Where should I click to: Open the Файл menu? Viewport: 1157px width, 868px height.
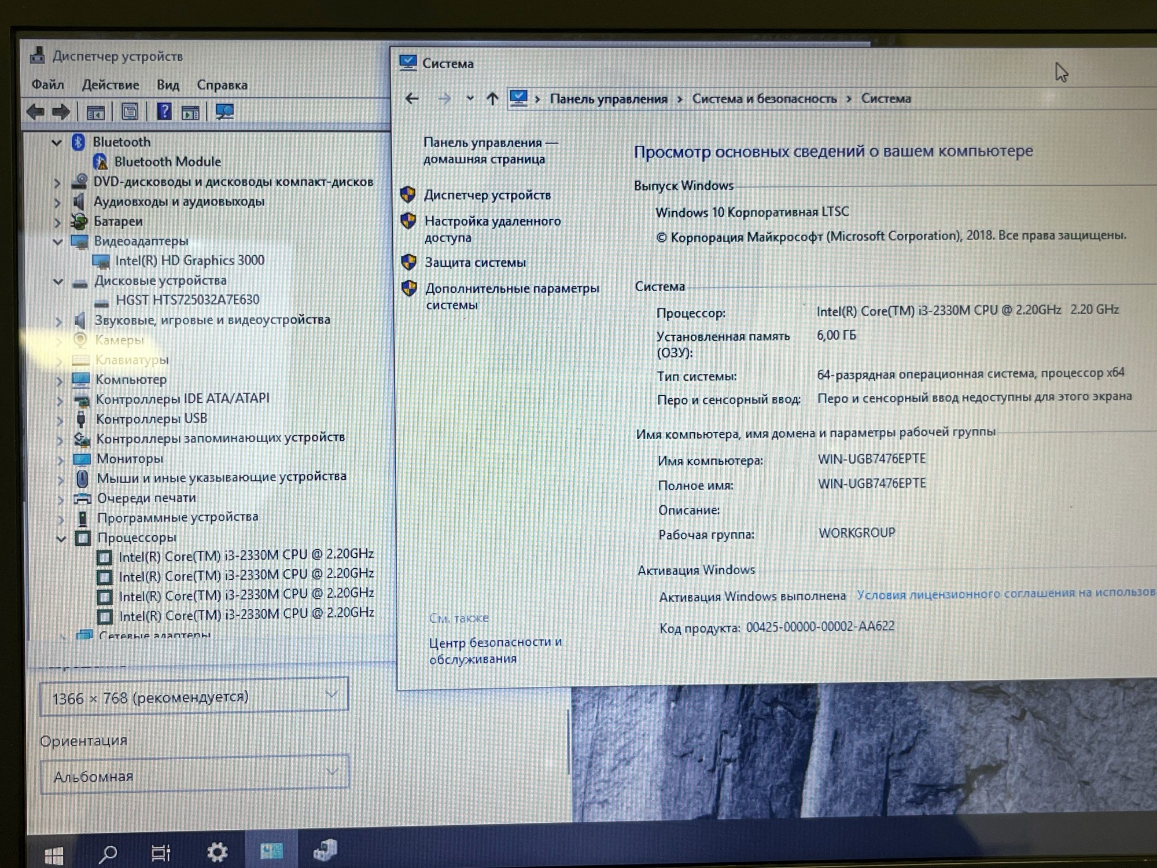tap(47, 84)
